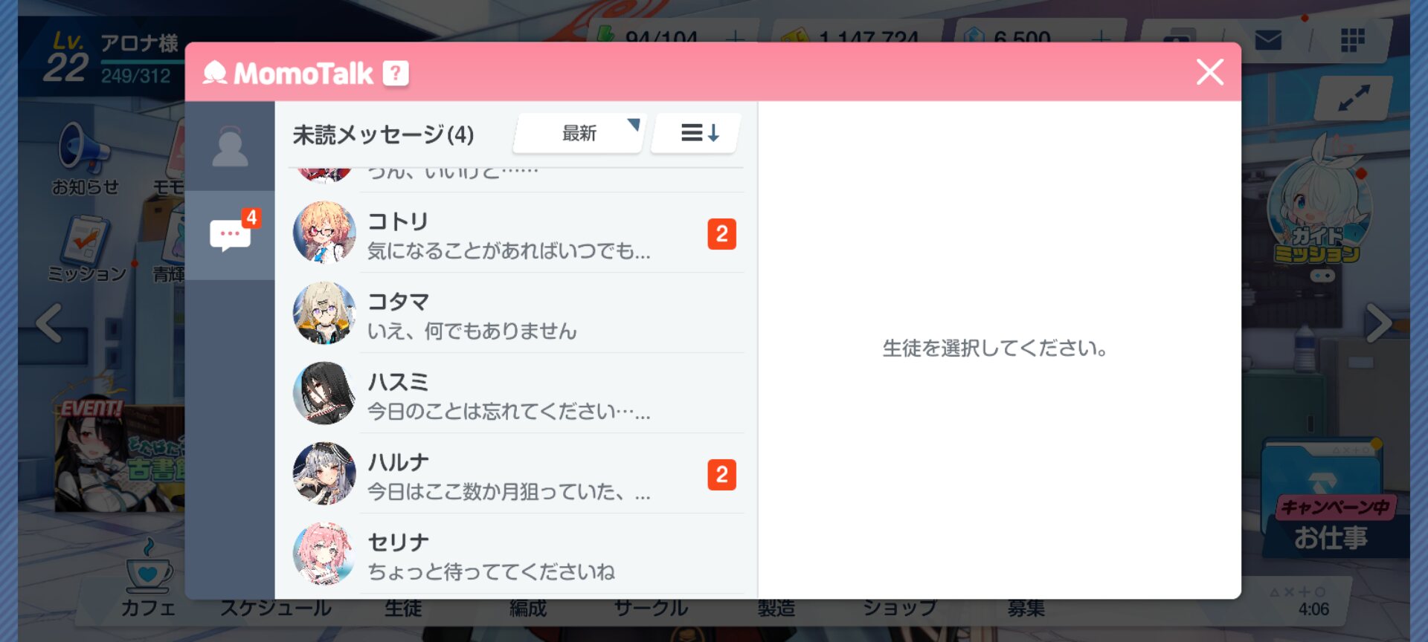Image resolution: width=1428 pixels, height=642 pixels.
Task: Go to previous screen with left arrow
Action: pyautogui.click(x=49, y=323)
